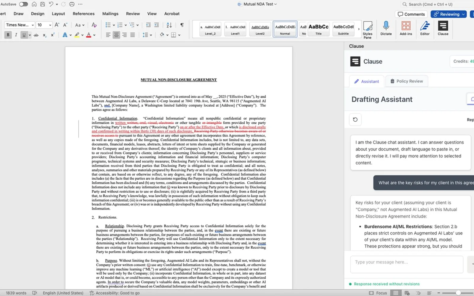Select the Assistant tab

click(x=367, y=81)
